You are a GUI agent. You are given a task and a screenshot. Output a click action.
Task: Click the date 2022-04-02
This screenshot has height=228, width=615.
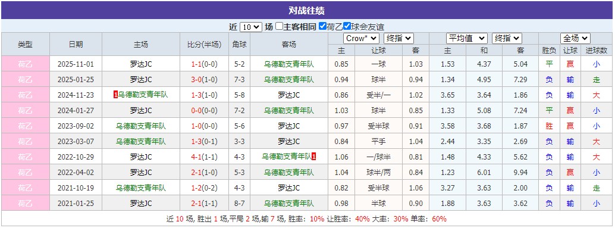76,172
